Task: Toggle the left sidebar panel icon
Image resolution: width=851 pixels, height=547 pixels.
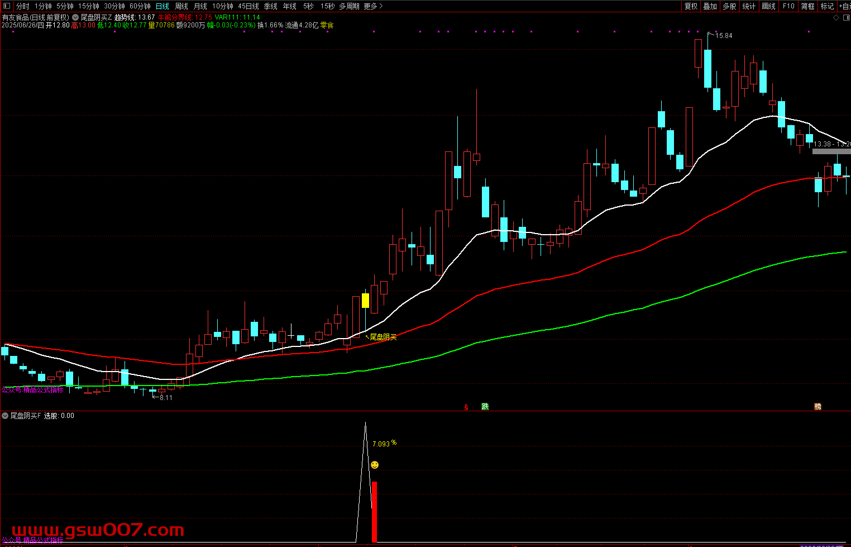Action: (x=7, y=6)
